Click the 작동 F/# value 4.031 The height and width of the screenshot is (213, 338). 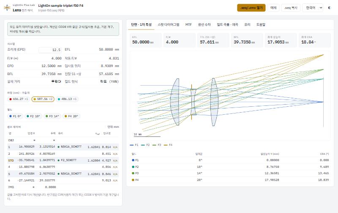(x=114, y=58)
